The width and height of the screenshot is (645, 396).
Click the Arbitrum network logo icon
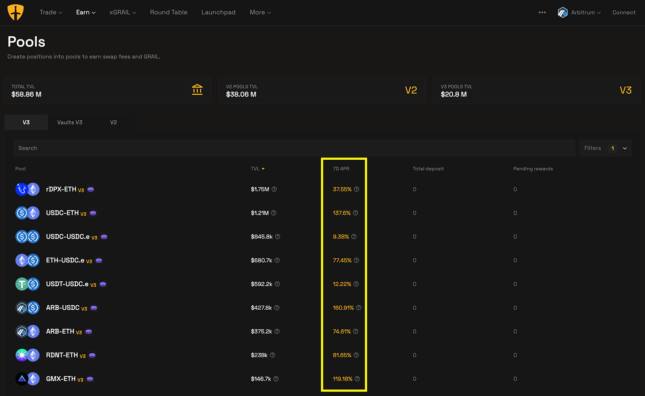[x=563, y=12]
